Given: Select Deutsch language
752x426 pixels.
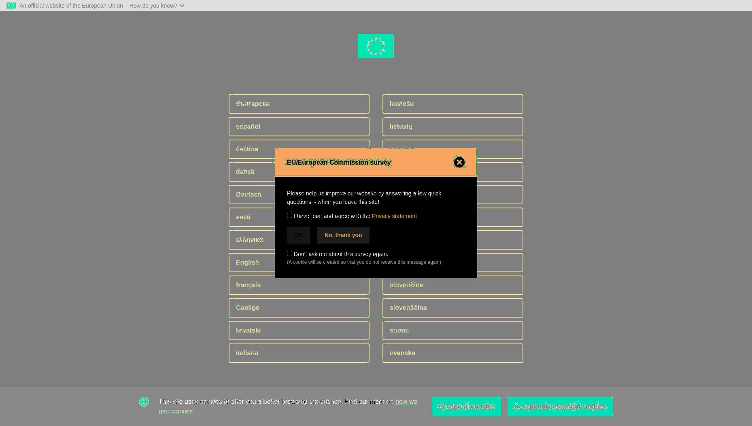Looking at the screenshot, I should click(x=252, y=195).
